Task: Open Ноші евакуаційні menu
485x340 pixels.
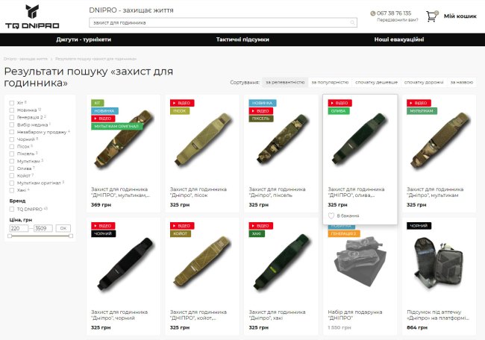Action: click(x=399, y=40)
